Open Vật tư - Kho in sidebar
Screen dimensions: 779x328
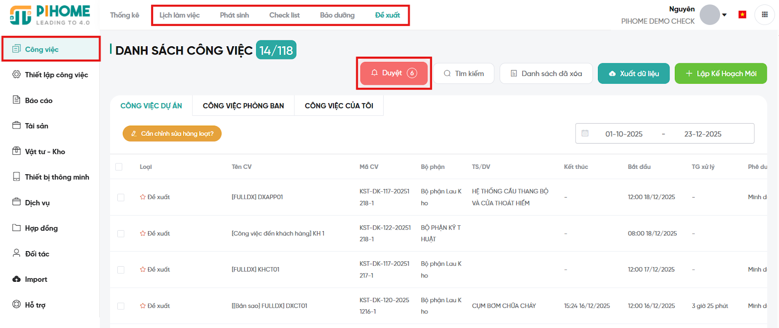pyautogui.click(x=45, y=151)
